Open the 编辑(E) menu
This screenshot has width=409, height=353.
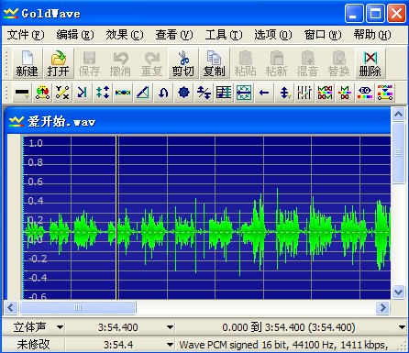click(75, 35)
